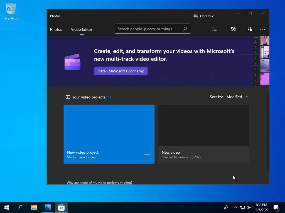Expand the Sort by Modified dropdown
The height and width of the screenshot is (213, 285).
point(237,97)
